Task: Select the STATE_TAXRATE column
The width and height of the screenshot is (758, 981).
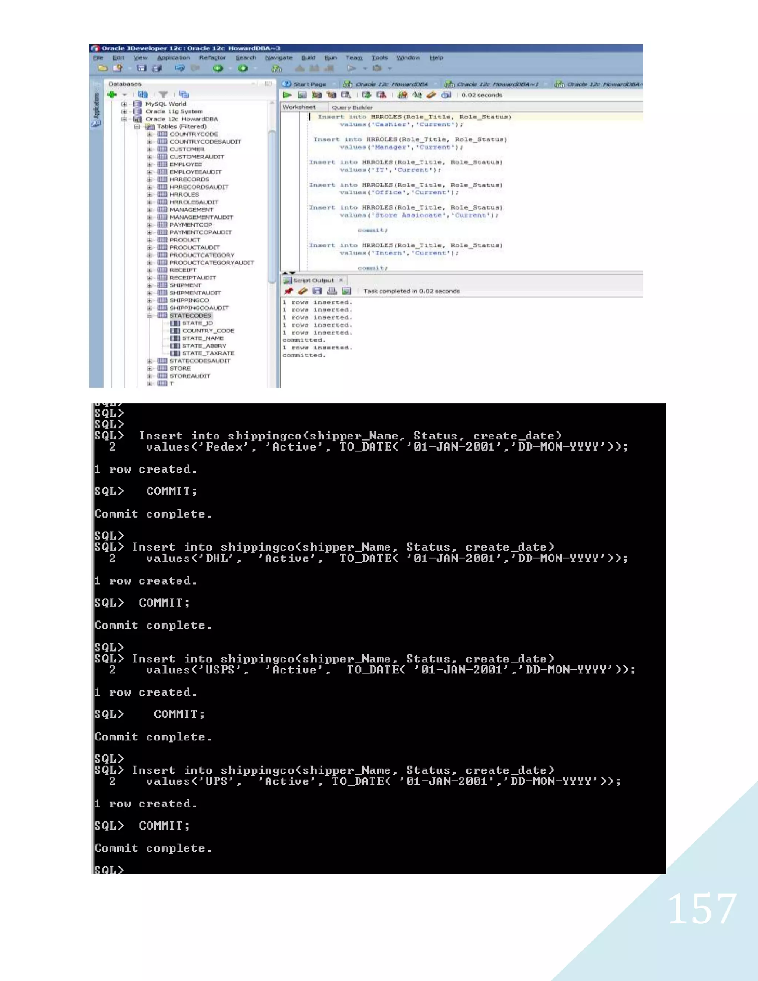Action: (x=208, y=353)
